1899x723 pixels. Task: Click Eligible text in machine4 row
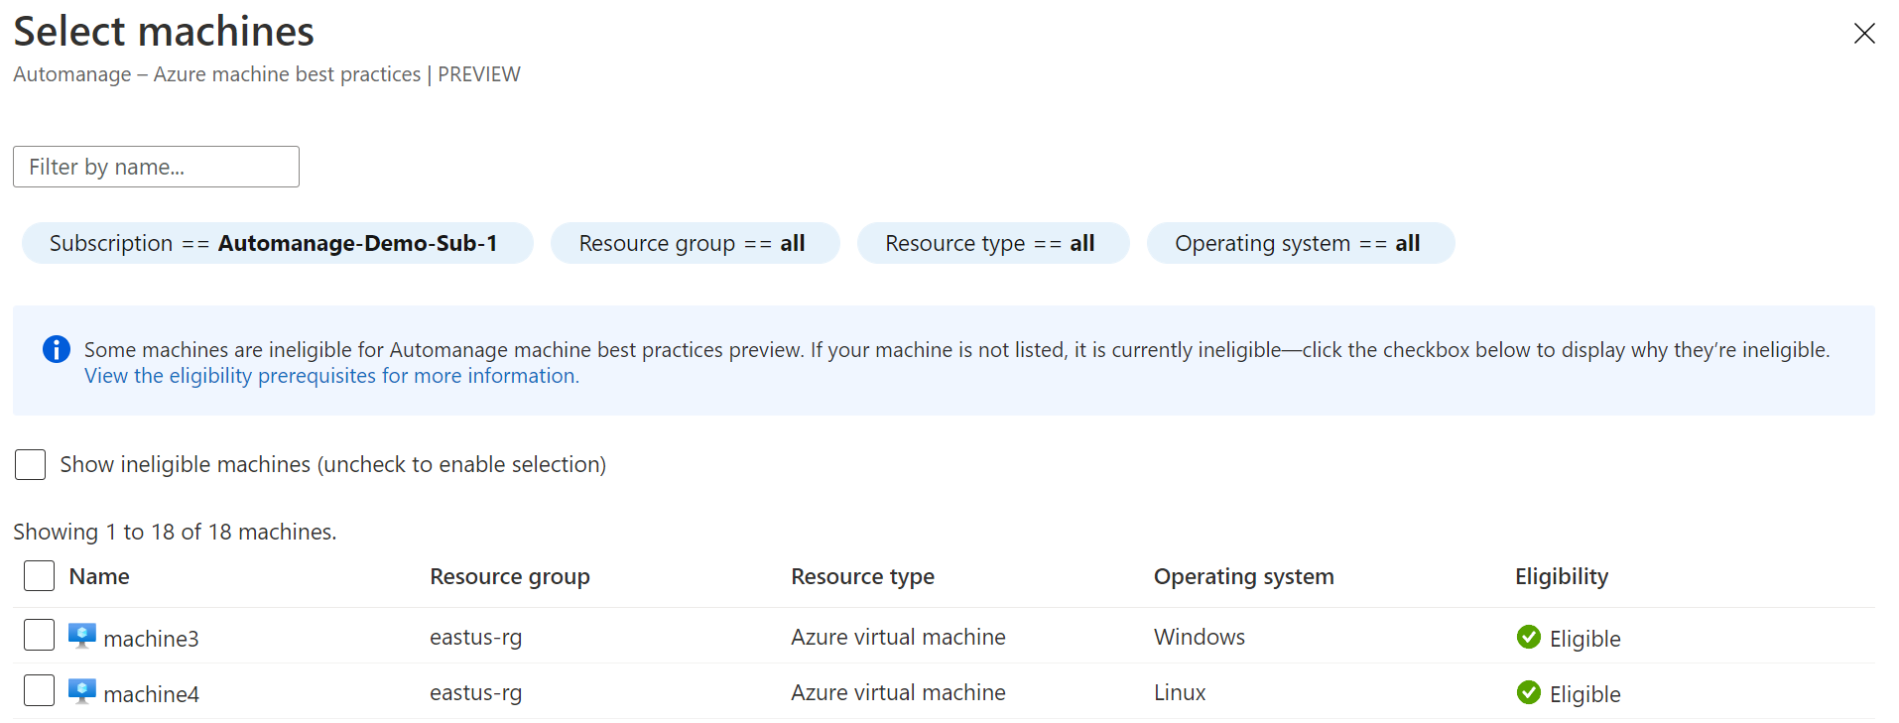coord(1584,694)
